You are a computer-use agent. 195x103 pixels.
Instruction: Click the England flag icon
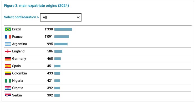[8, 51]
